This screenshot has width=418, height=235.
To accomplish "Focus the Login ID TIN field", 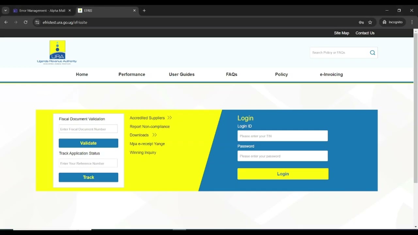I will pyautogui.click(x=282, y=136).
